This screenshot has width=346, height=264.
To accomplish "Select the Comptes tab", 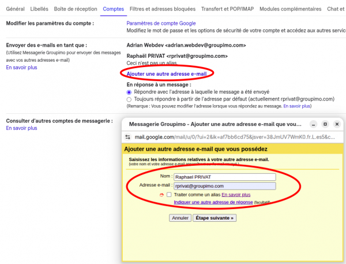I will point(114,9).
